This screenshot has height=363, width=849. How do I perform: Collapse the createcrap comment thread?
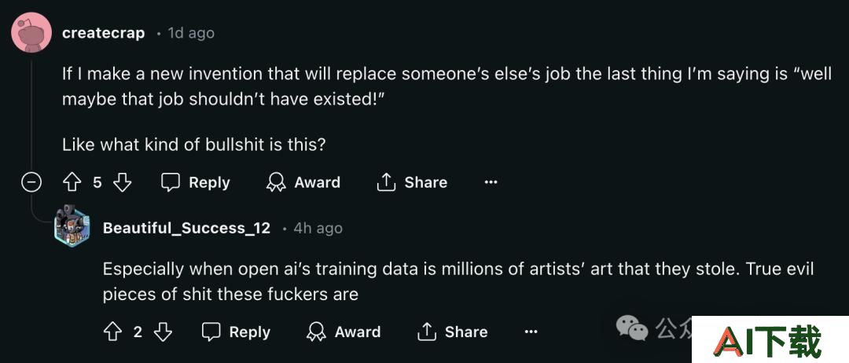coord(31,183)
